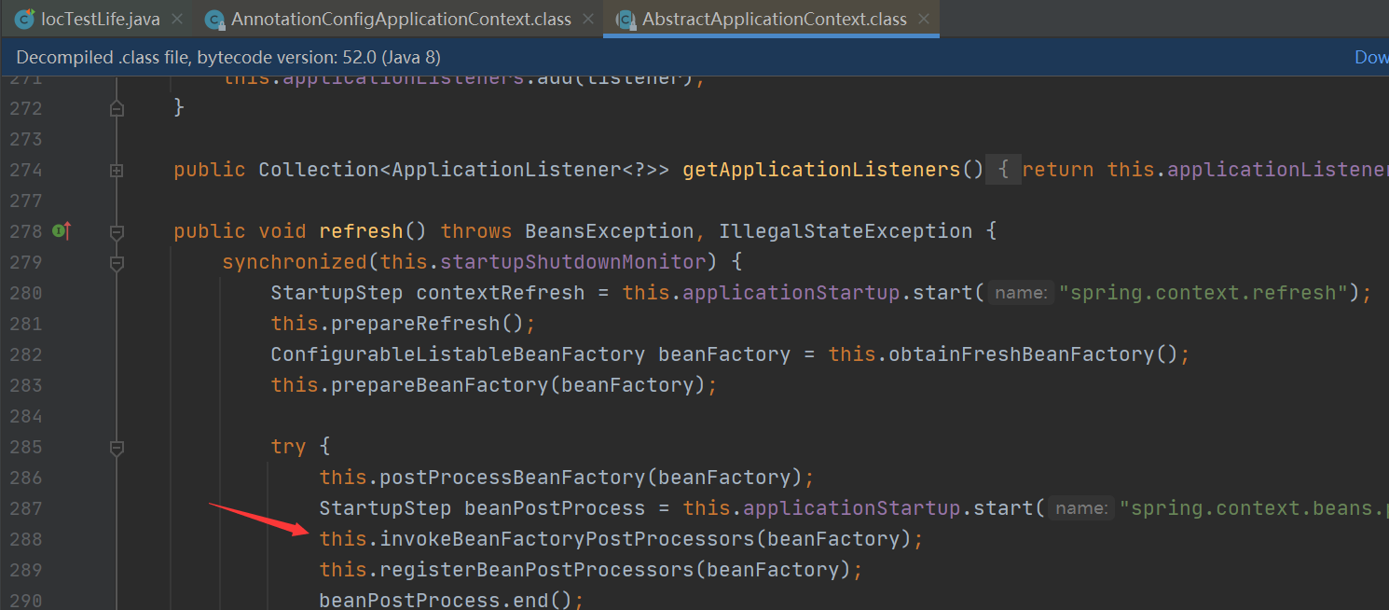Image resolution: width=1389 pixels, height=610 pixels.
Task: Close the AnnotationConfigApplicationContext.class tab
Action: [x=589, y=20]
